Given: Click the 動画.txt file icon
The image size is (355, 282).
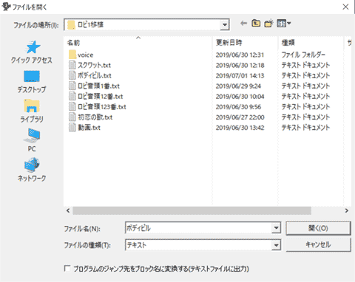Looking at the screenshot, I should (x=72, y=128).
